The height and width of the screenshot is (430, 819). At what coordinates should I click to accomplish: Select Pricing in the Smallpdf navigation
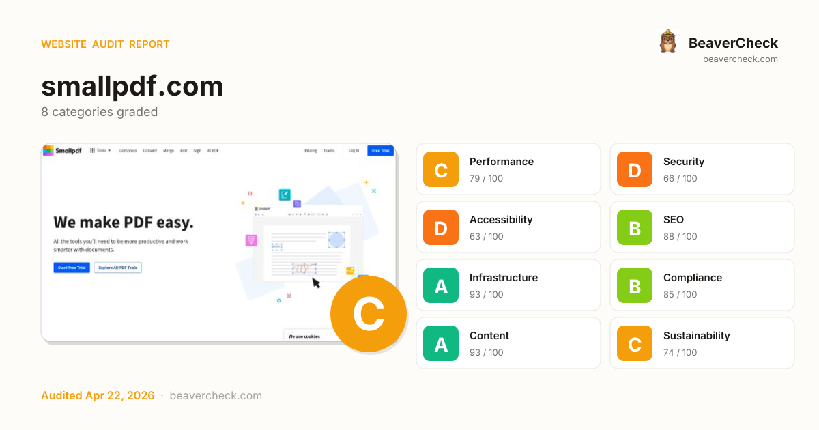coord(311,151)
